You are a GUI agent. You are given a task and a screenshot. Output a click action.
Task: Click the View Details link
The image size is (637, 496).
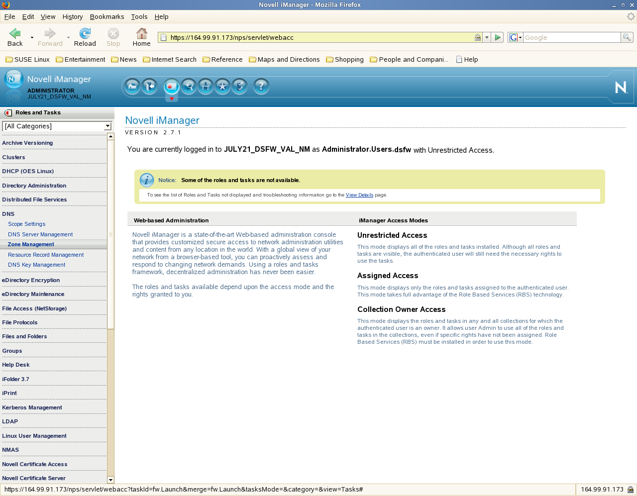coord(359,195)
